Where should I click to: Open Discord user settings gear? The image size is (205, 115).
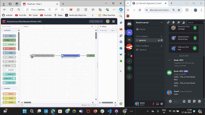[162, 104]
